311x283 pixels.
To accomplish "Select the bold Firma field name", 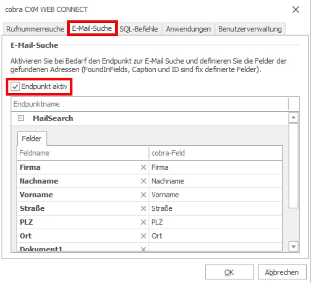I will (30, 167).
